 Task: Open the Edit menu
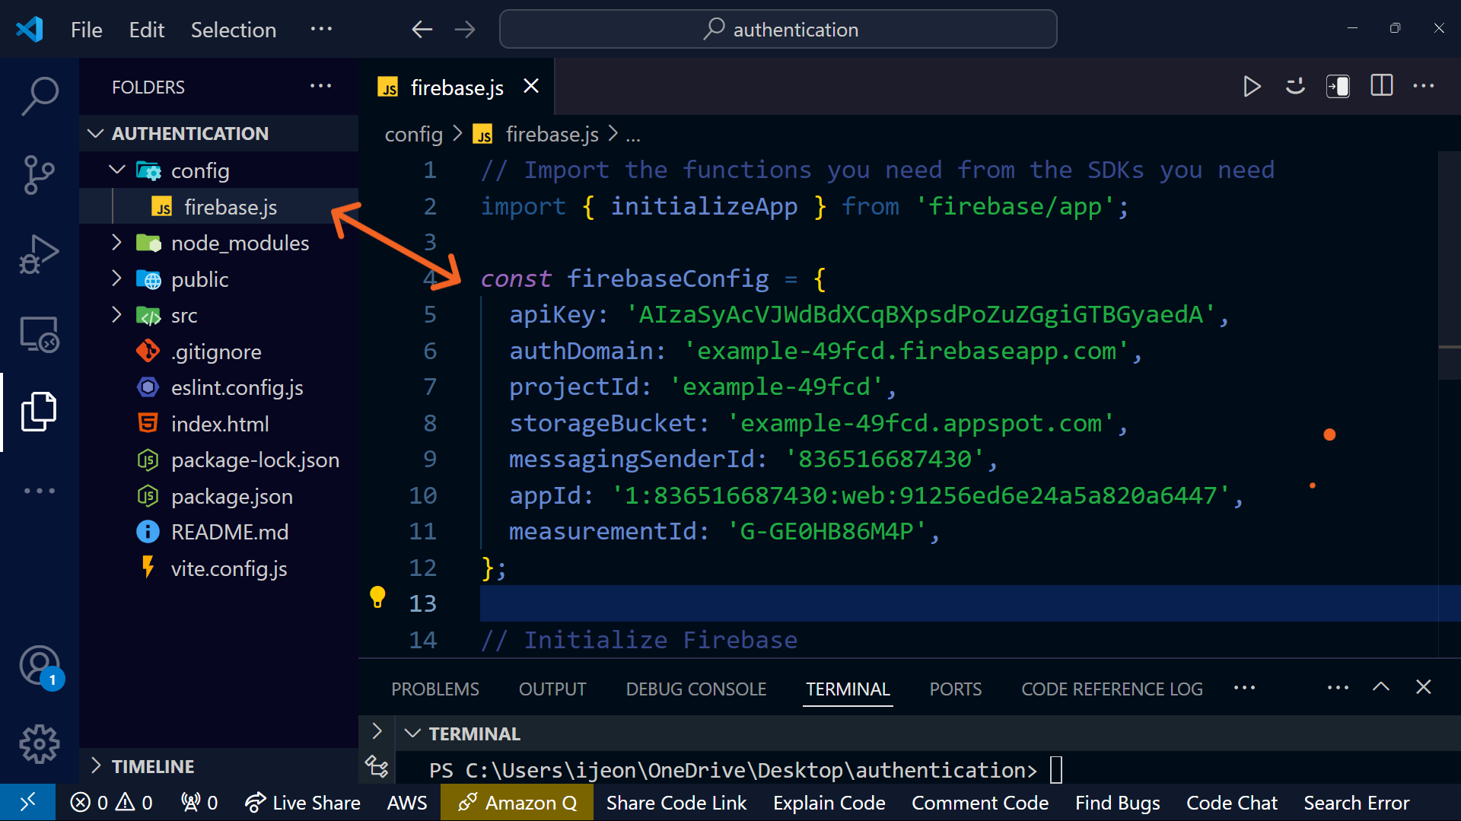click(147, 30)
